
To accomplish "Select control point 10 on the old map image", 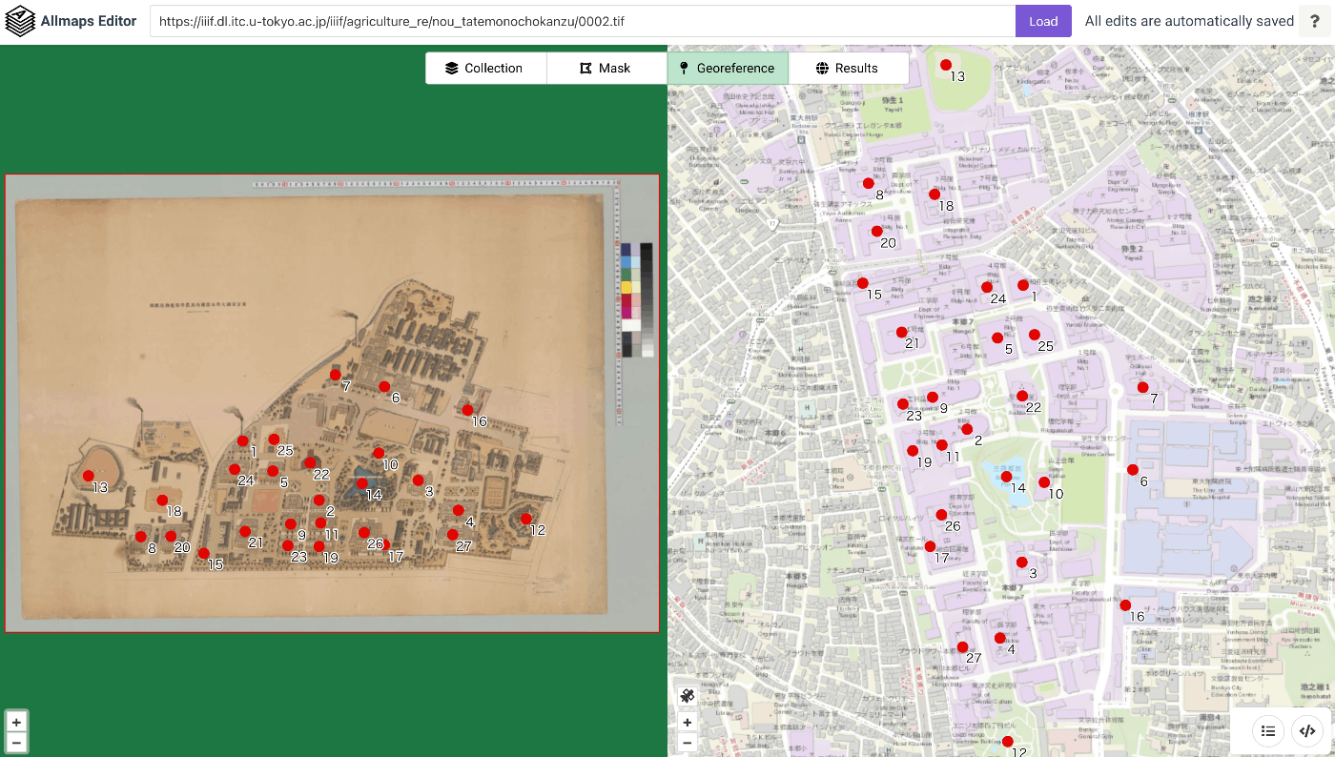I will [379, 453].
